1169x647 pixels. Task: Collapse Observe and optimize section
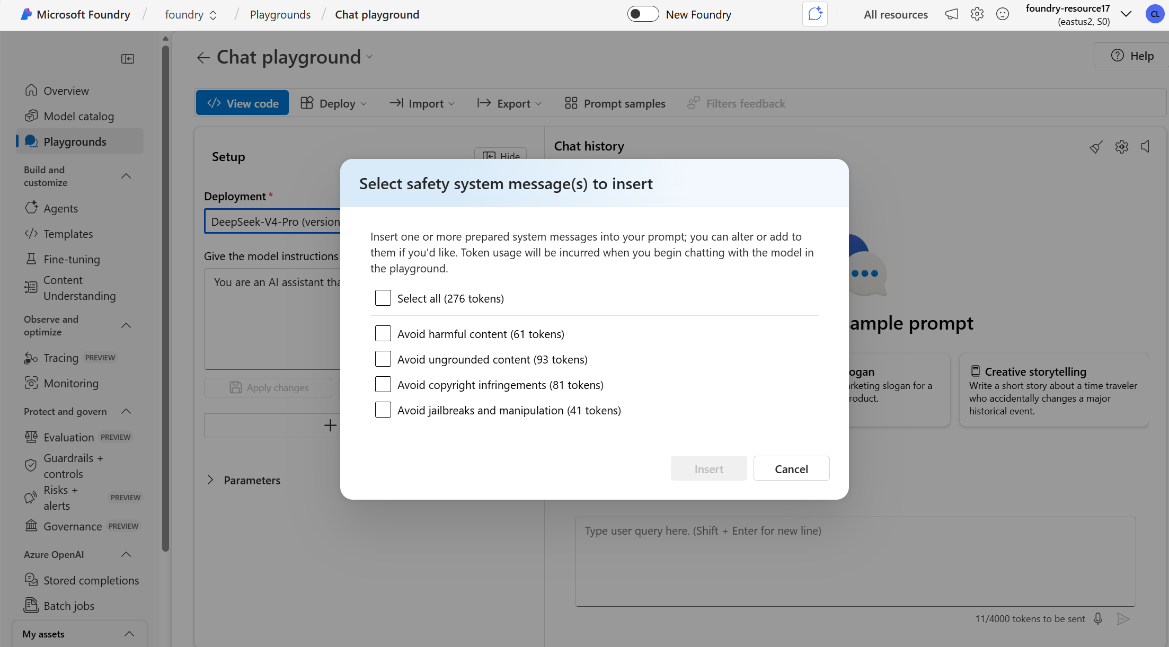[x=126, y=325]
